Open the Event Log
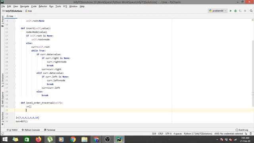 242,130
